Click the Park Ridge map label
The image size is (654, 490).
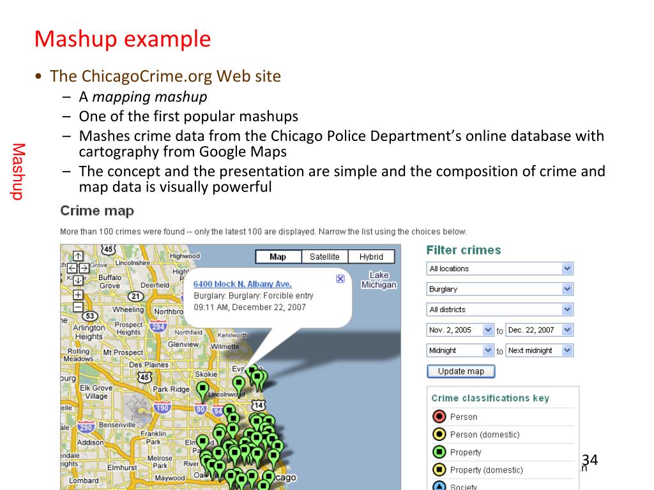171,389
